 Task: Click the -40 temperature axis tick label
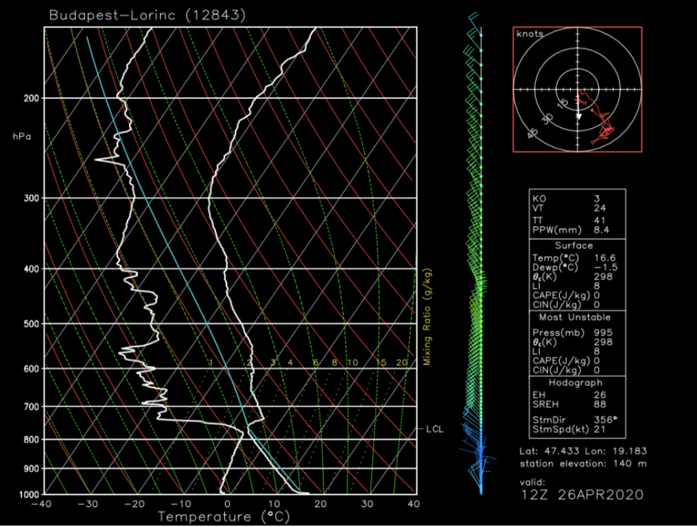[45, 504]
